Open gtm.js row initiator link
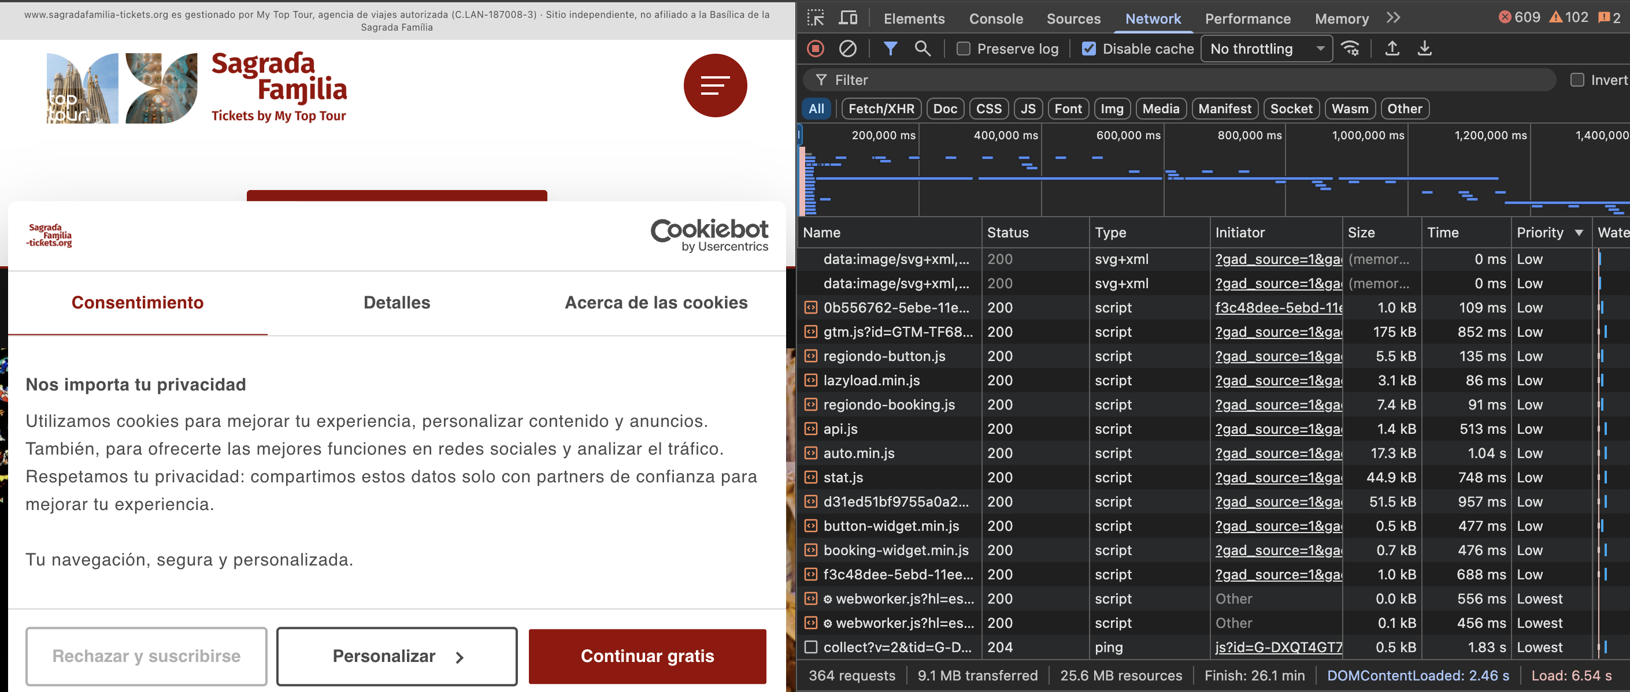Image resolution: width=1630 pixels, height=692 pixels. [x=1277, y=332]
